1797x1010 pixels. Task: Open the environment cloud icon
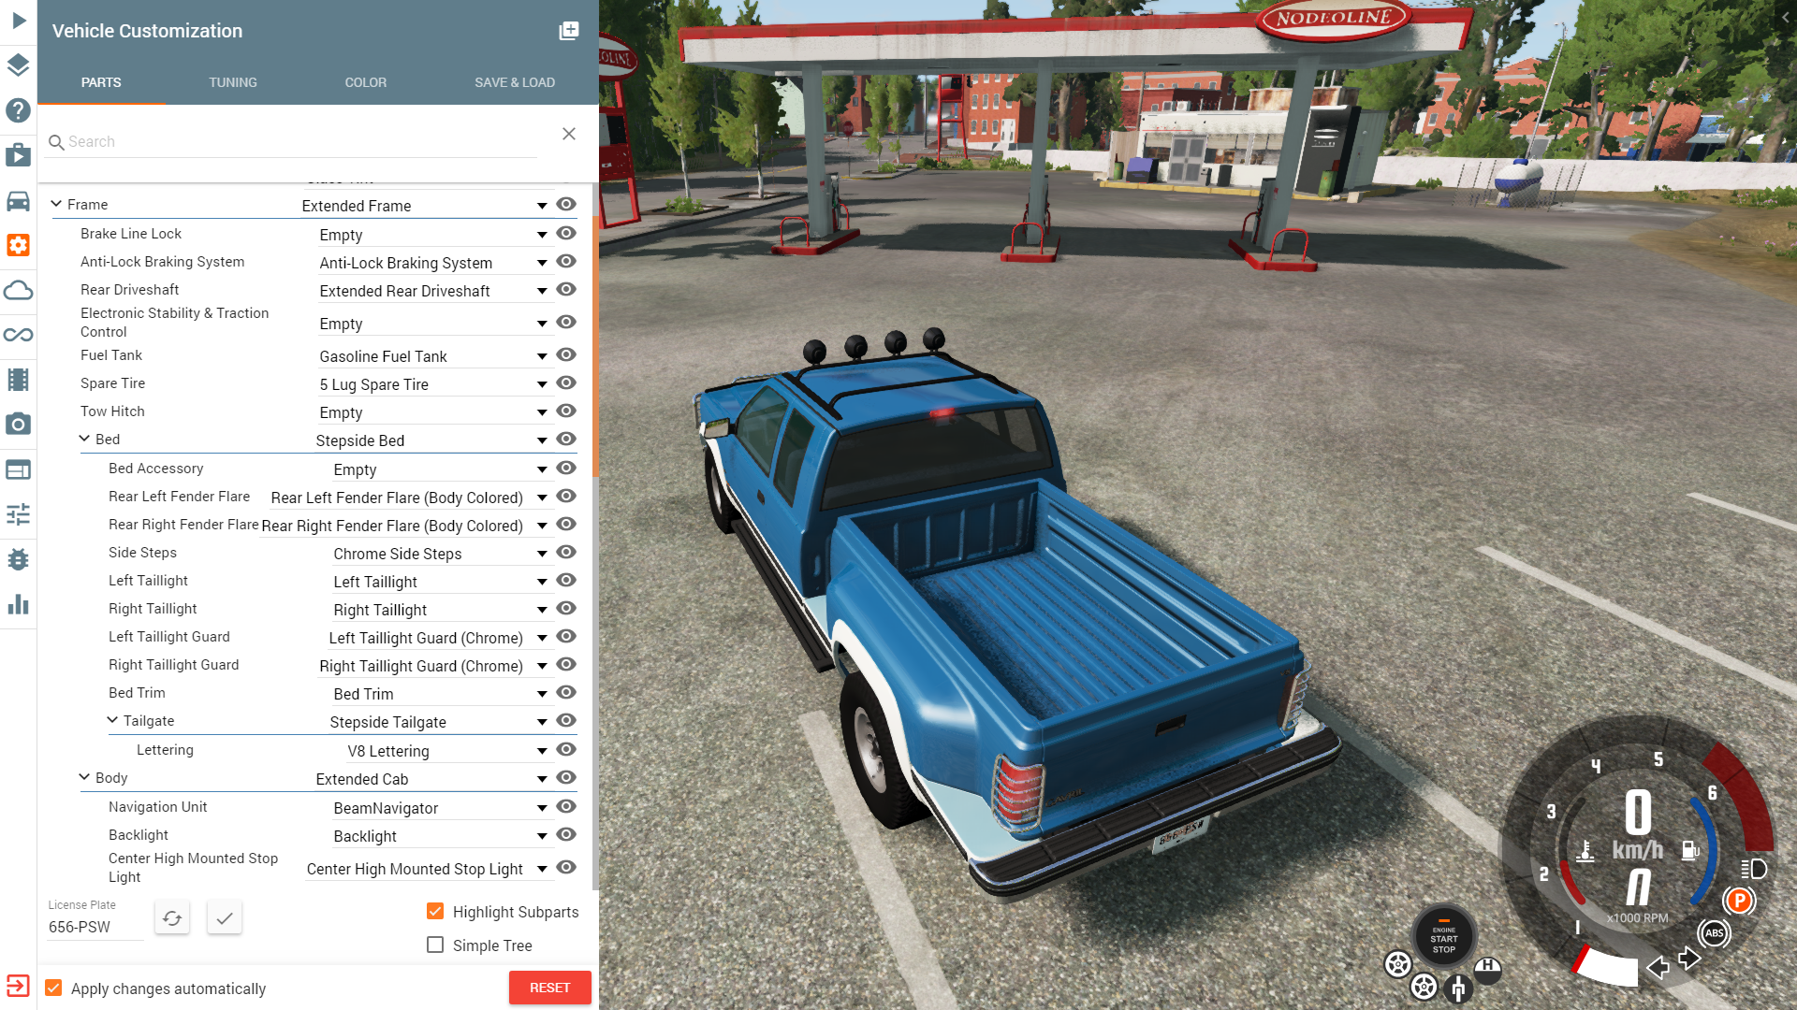[x=19, y=290]
